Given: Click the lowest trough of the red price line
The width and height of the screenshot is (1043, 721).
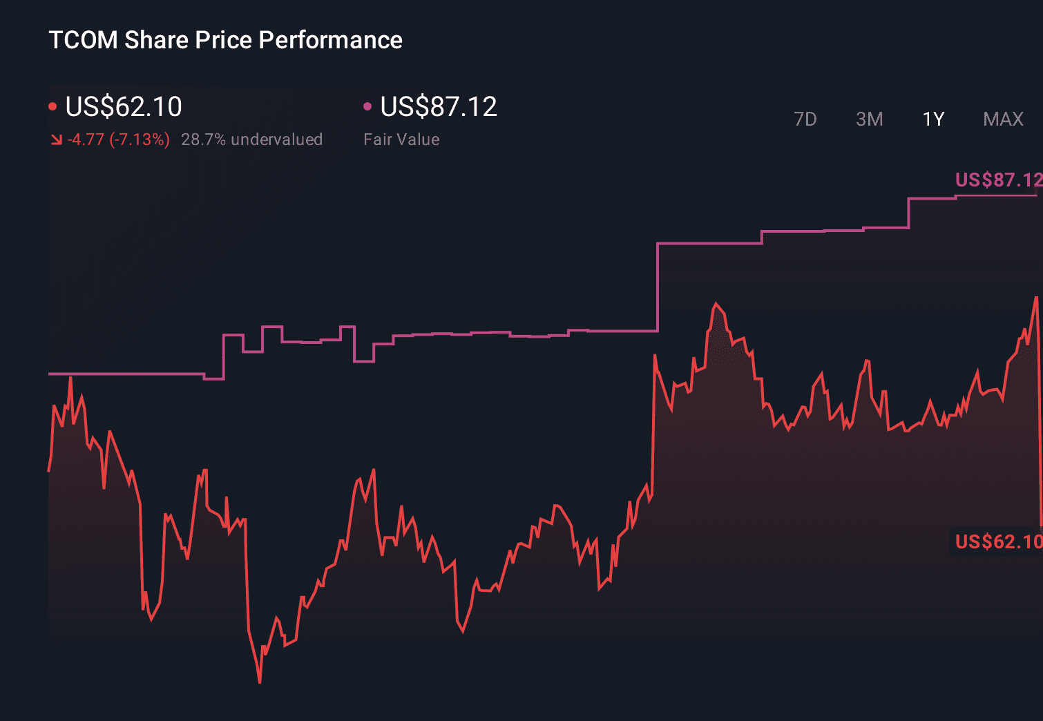Looking at the screenshot, I should point(260,682).
